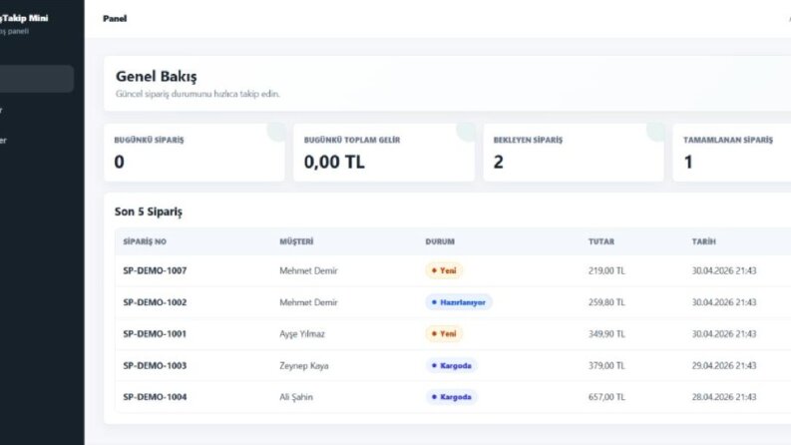Select the Bugünkü Toplam Gelir card
The height and width of the screenshot is (445, 791).
[384, 153]
